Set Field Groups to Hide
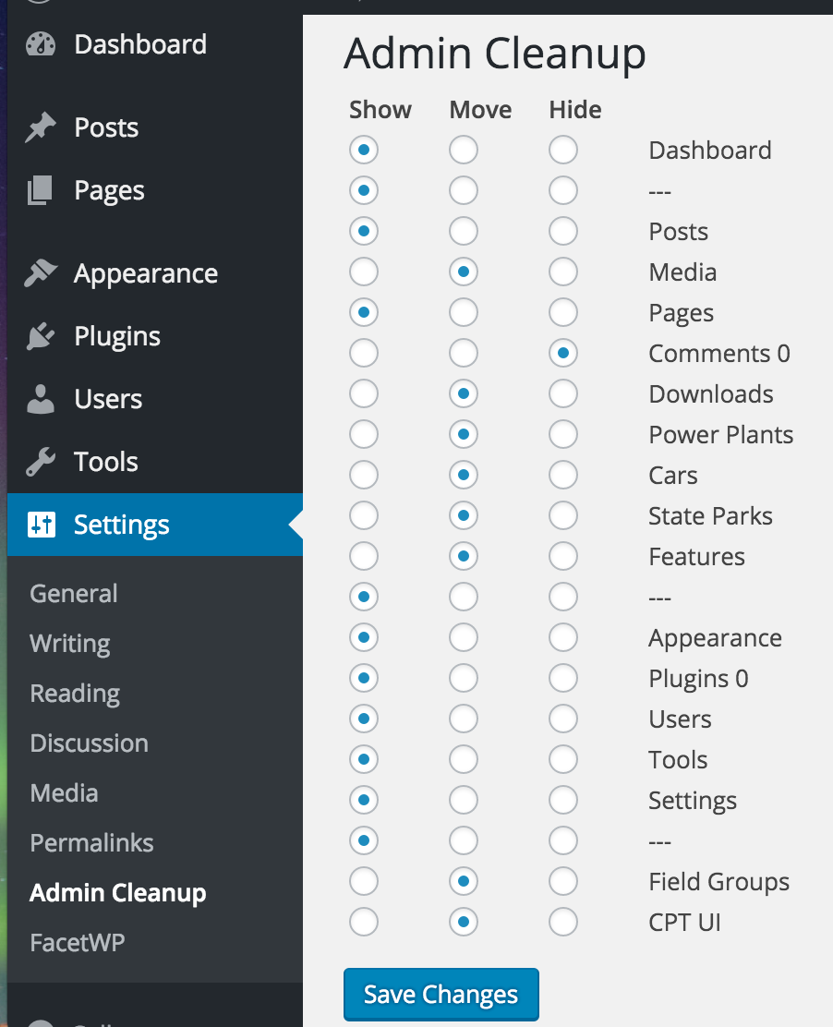This screenshot has width=833, height=1027. click(562, 881)
